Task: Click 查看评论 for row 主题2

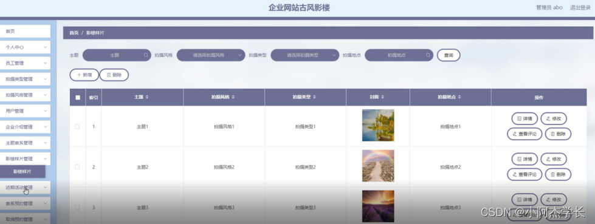Action: point(524,174)
